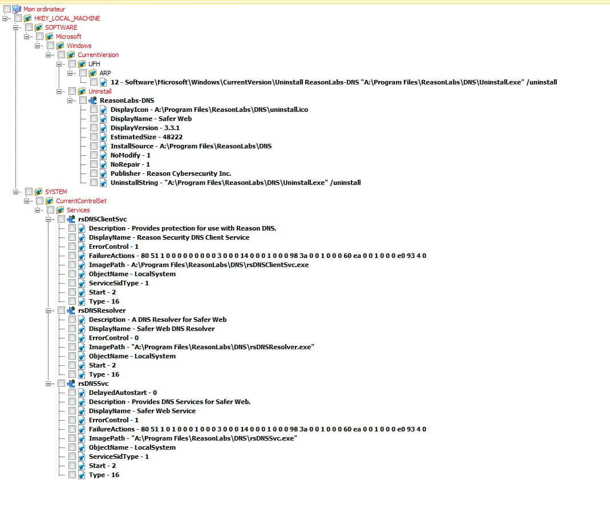The height and width of the screenshot is (529, 610).
Task: Select 'Start - 2' under rsDNSResolver
Action: (x=102, y=365)
